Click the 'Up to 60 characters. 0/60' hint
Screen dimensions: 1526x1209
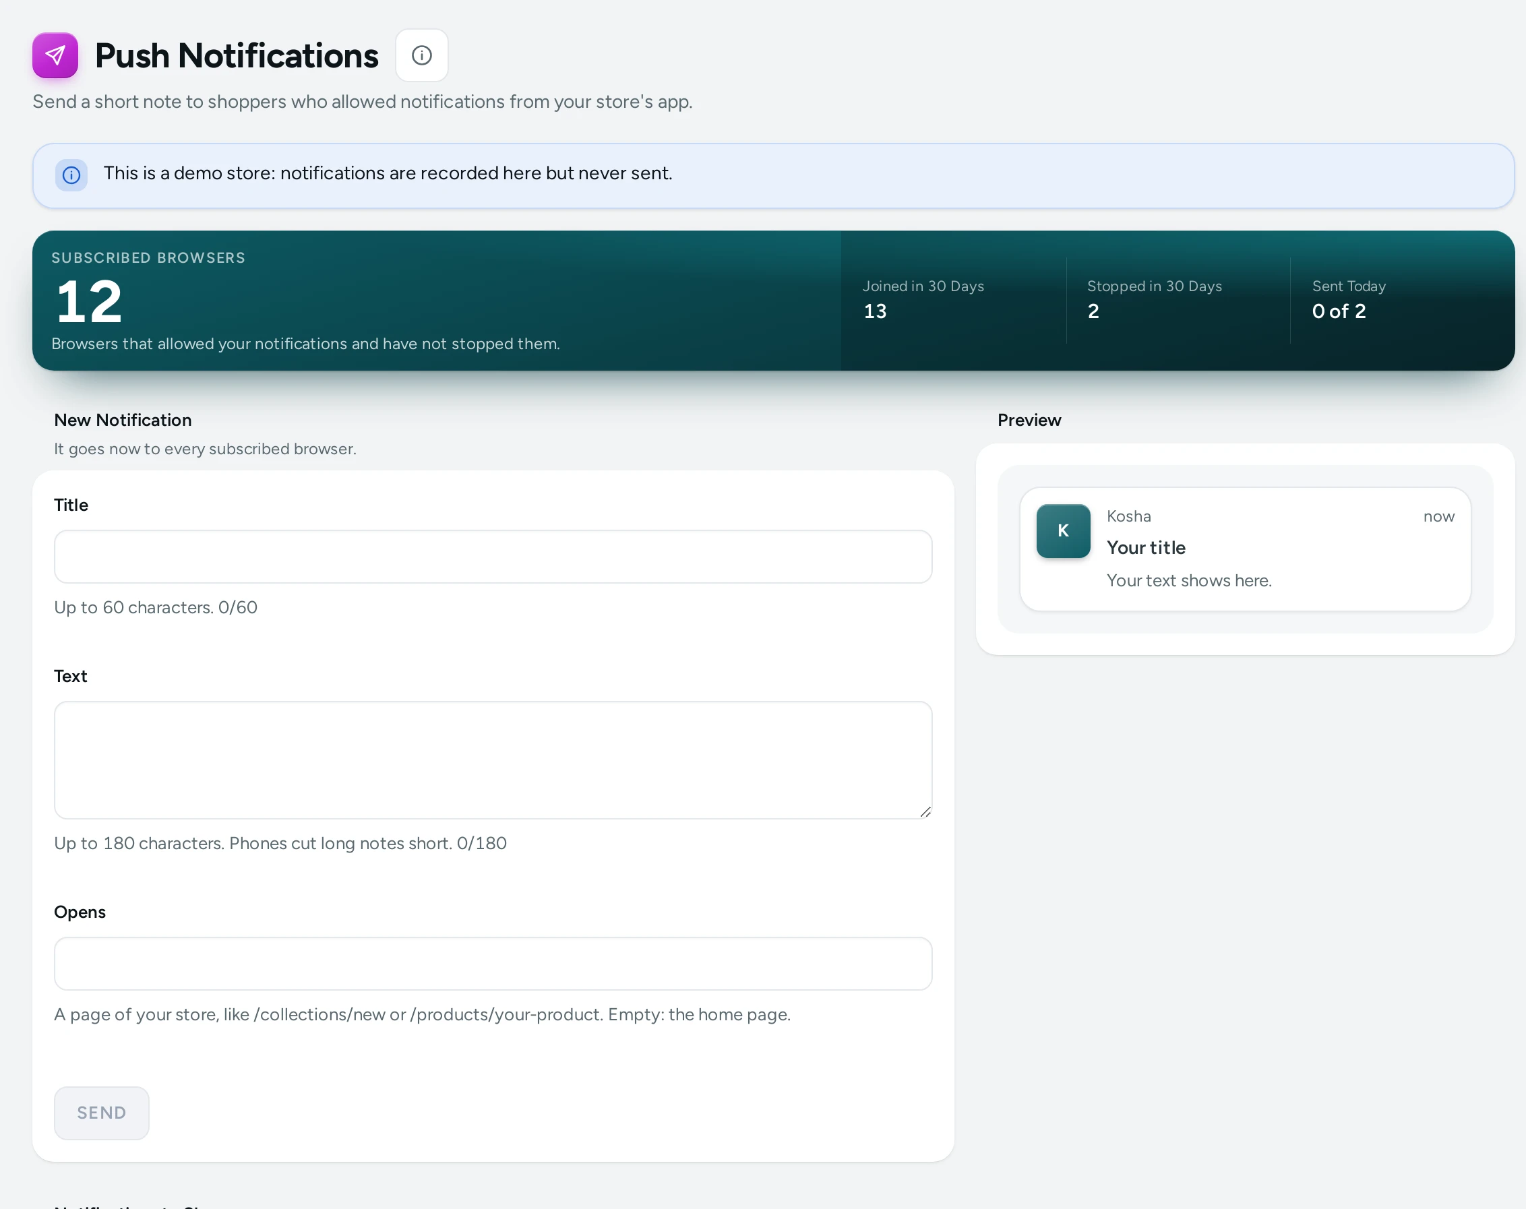(156, 607)
